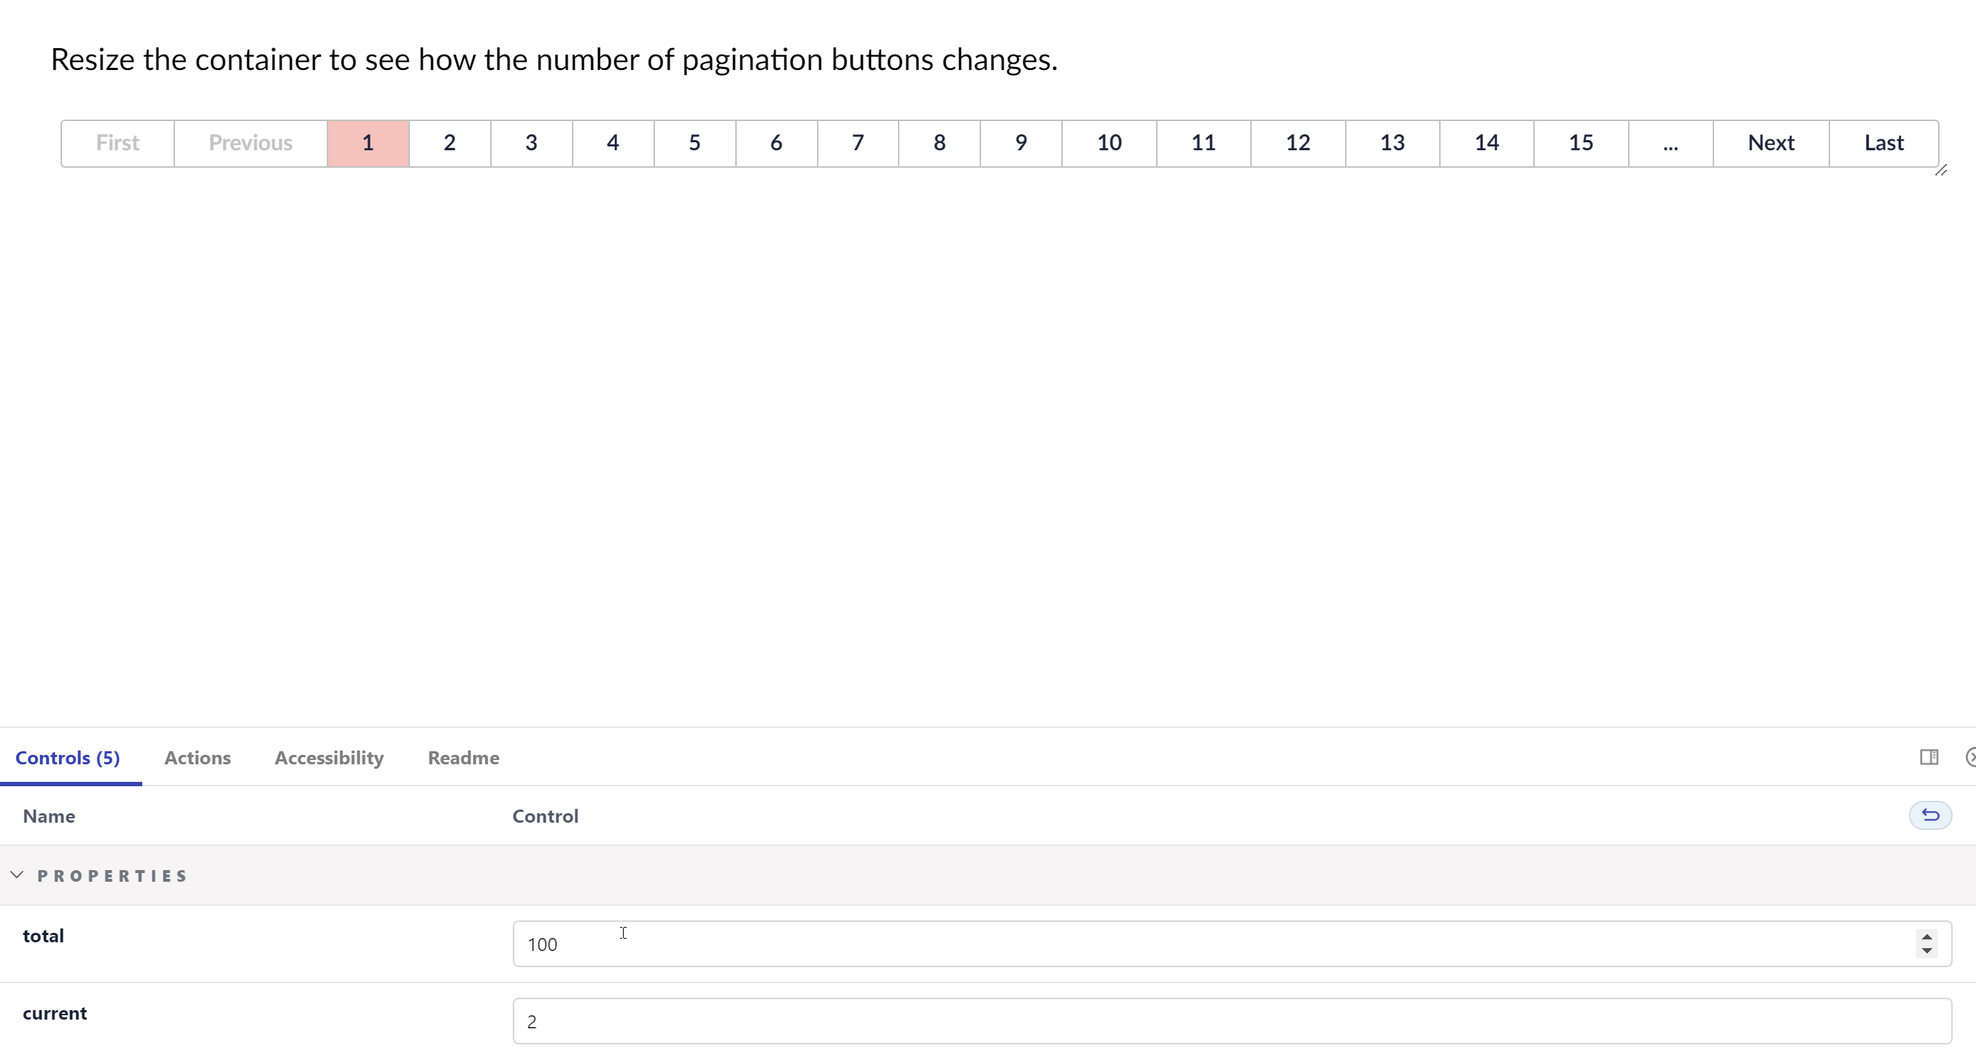
Task: Click the container resize handle
Action: point(1941,169)
